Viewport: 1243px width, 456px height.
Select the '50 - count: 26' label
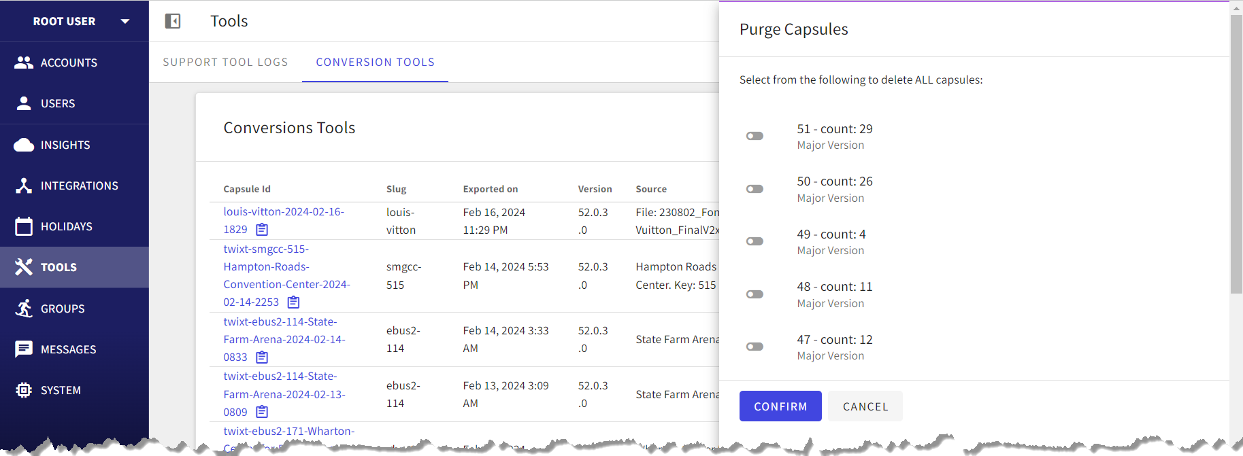(x=835, y=181)
